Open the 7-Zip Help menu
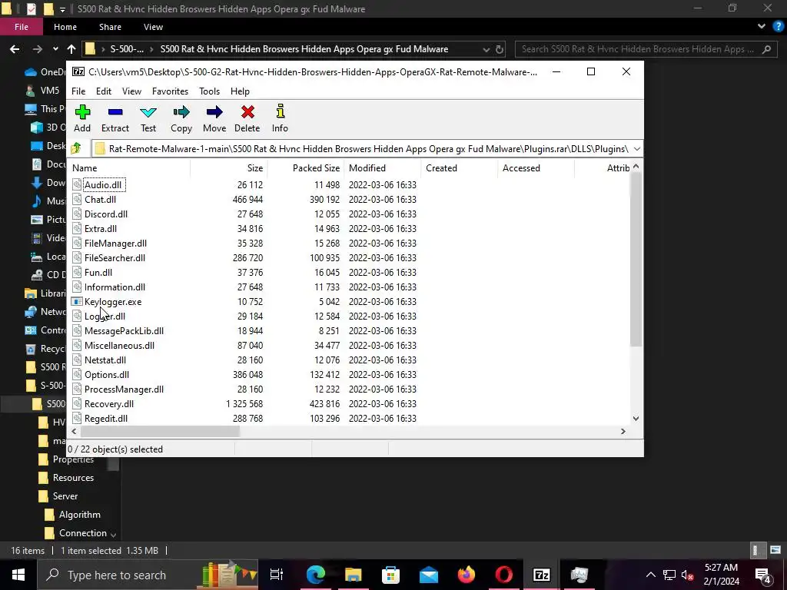 (x=240, y=91)
